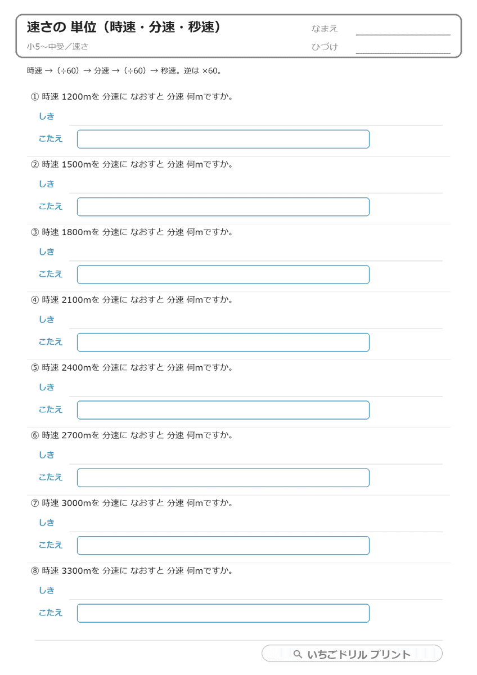Click the magnifier icon beside いちごドリル プリント
Viewport: 477px width, 675px height.
(298, 654)
